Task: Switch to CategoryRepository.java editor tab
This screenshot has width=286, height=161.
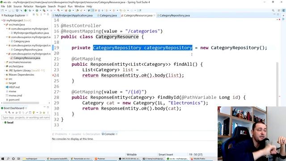Action: tap(173, 16)
